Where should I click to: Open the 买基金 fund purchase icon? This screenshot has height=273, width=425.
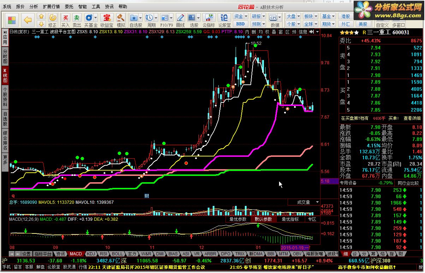(89, 18)
